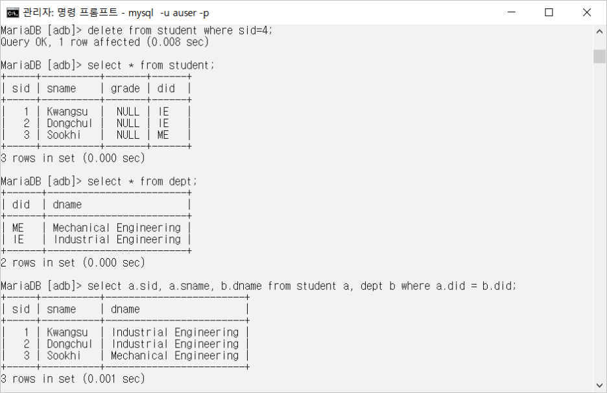This screenshot has width=607, height=393.
Task: Click the scrollbar up arrow
Action: click(599, 32)
